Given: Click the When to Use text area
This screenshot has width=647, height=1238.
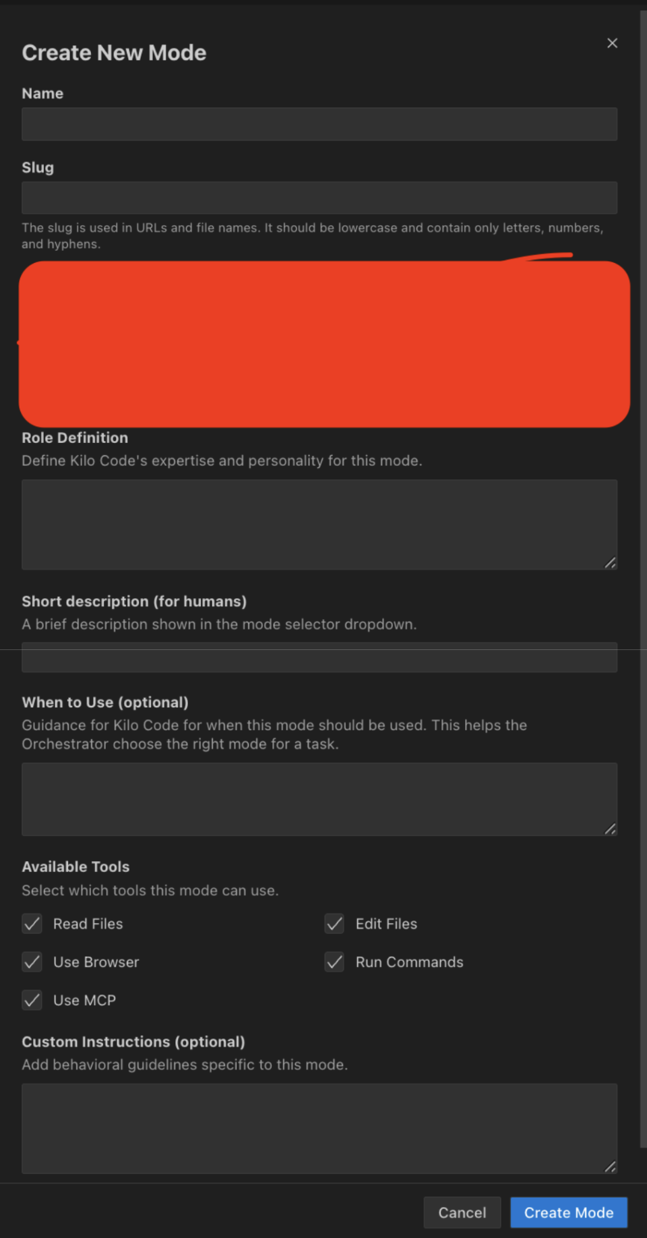Looking at the screenshot, I should coord(319,799).
